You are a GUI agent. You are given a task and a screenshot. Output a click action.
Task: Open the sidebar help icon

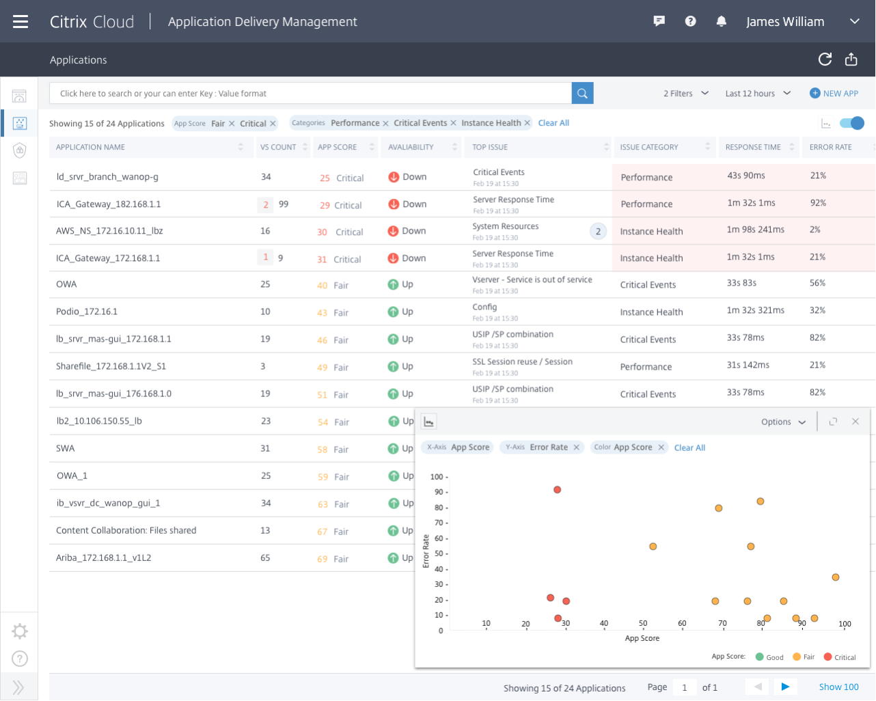20,659
